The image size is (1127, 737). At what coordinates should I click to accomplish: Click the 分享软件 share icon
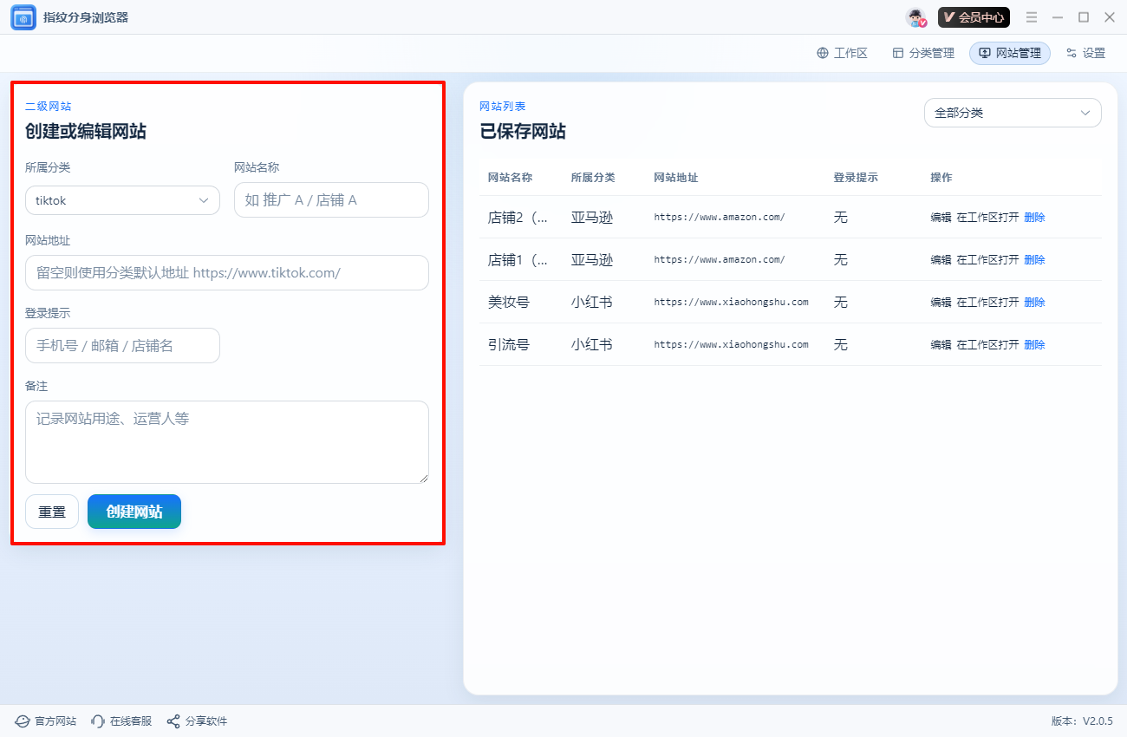(173, 721)
